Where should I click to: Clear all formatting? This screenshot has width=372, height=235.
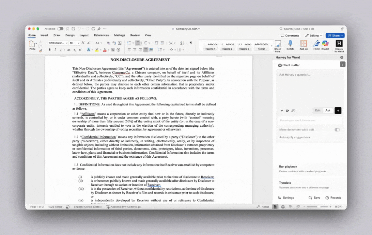(108, 43)
